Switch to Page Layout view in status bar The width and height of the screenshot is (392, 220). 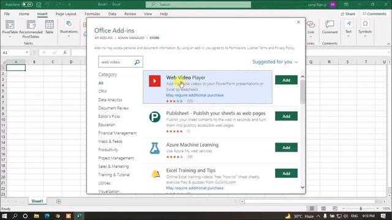click(323, 208)
